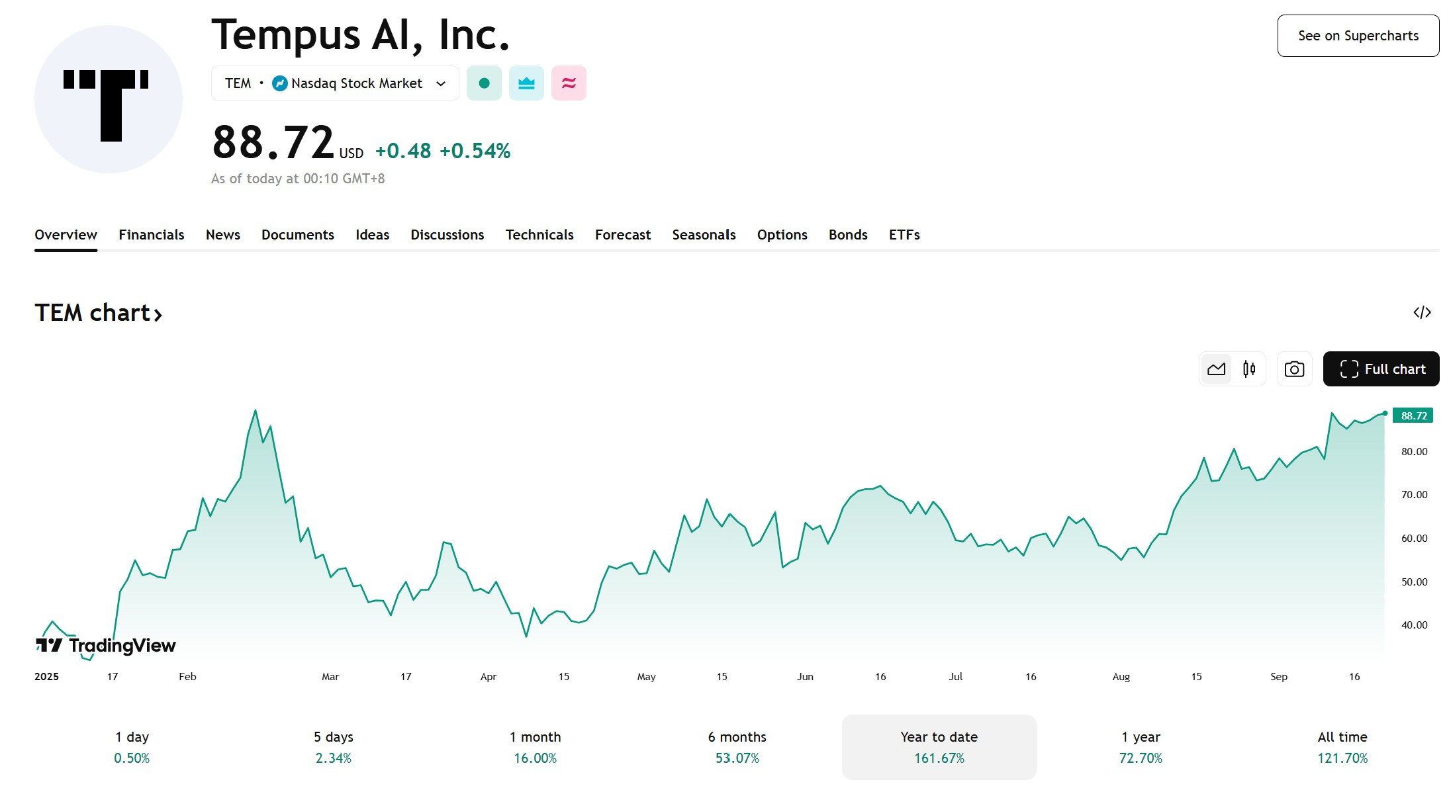
Task: Click the 2025 label on the time axis
Action: pos(46,677)
